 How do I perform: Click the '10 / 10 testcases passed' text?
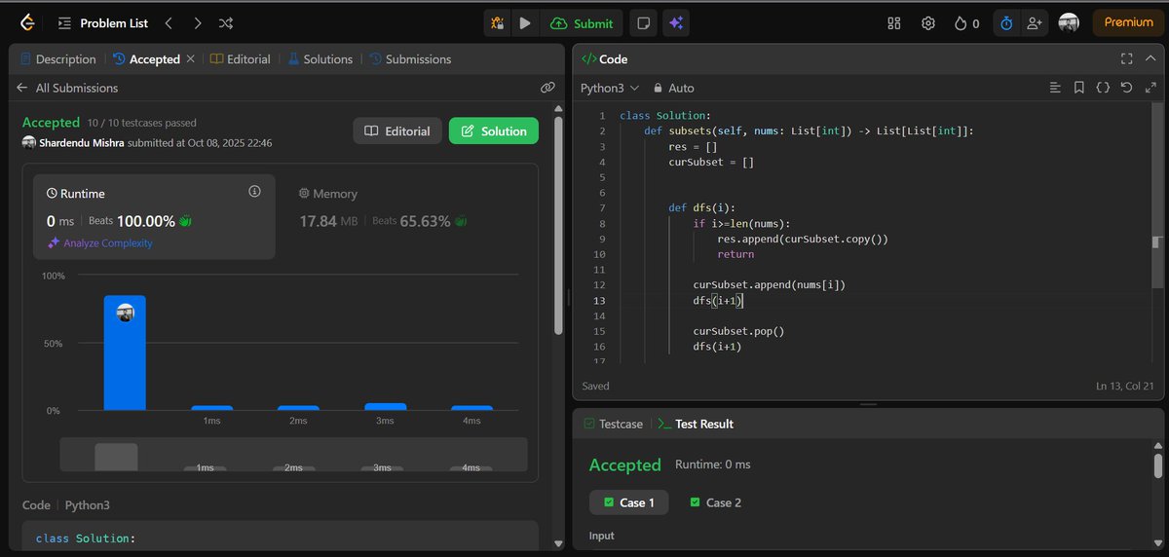[141, 123]
